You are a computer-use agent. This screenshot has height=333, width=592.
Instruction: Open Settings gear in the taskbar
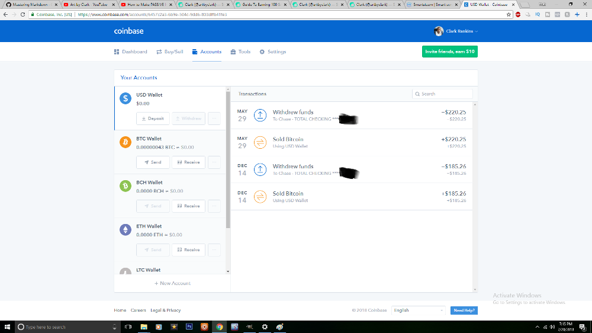pyautogui.click(x=265, y=327)
